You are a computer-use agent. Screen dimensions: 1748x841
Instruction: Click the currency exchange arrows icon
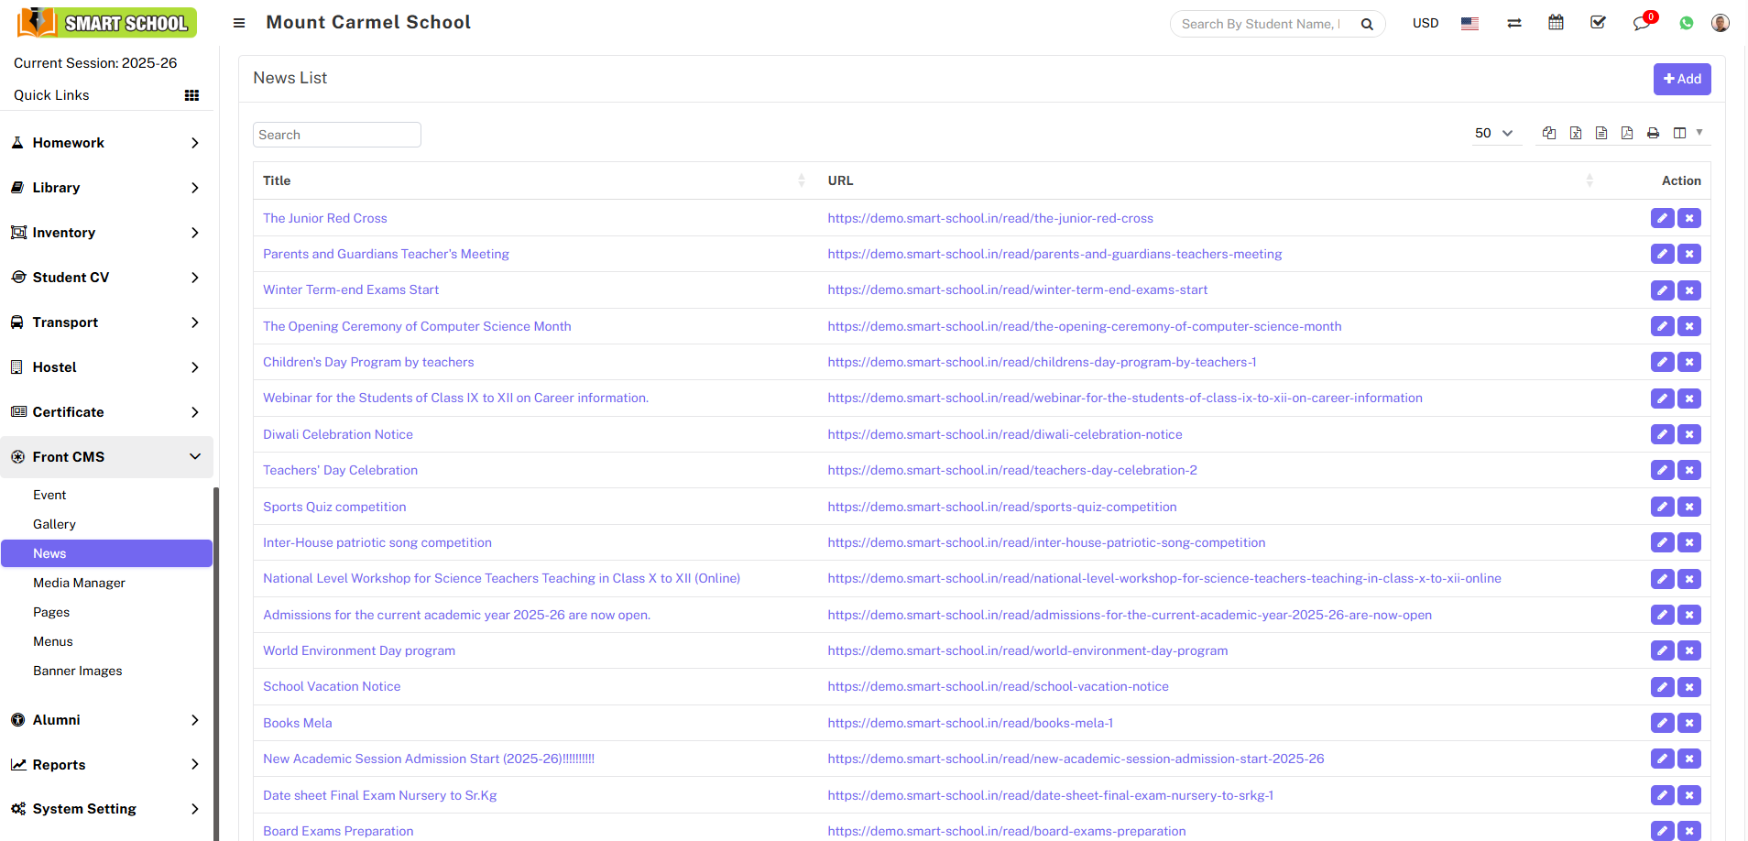coord(1513,22)
